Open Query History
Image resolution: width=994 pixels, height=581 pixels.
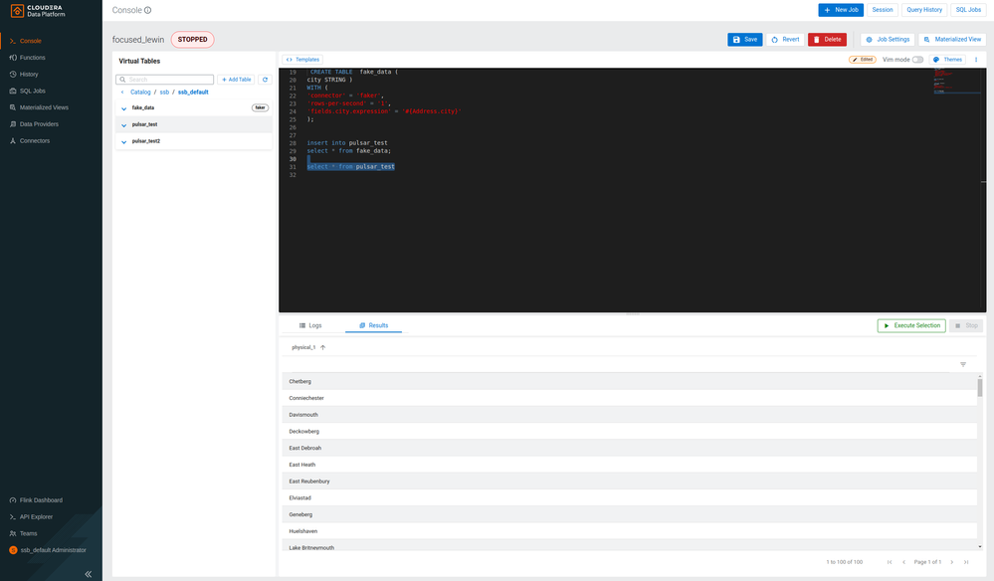coord(923,10)
